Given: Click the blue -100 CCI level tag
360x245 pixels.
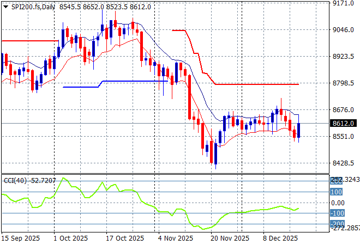Looking at the screenshot, I should pyautogui.click(x=336, y=213).
